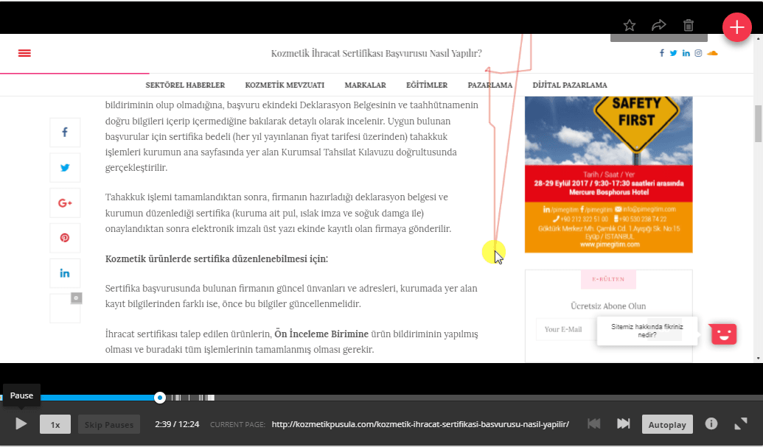Viewport: 763px width, 447px height.
Task: Open the red feedback chat widget
Action: pyautogui.click(x=723, y=334)
